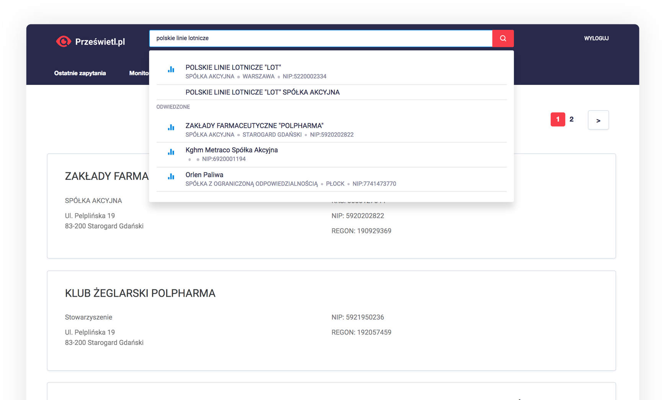
Task: Click the Prześwietl.pl brand name text
Action: pyautogui.click(x=100, y=42)
